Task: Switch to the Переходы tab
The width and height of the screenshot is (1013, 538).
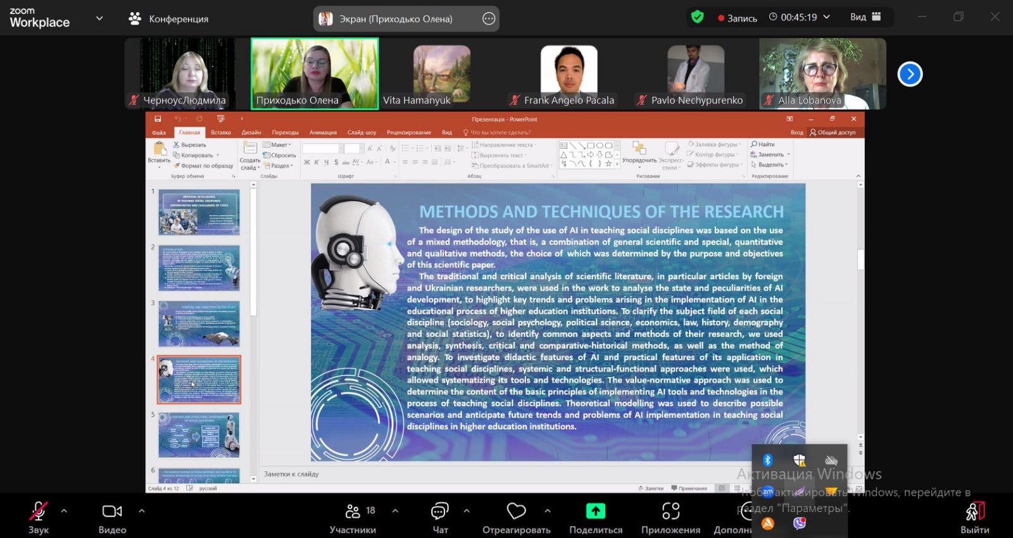Action: [286, 132]
